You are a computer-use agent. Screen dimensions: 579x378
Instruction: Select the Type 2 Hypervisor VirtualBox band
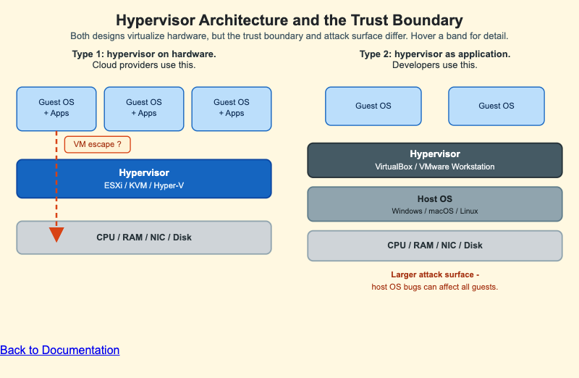[x=435, y=160]
